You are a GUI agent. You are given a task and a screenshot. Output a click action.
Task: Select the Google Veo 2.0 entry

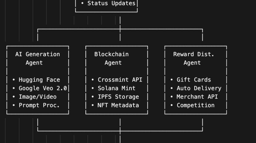[x=43, y=88]
